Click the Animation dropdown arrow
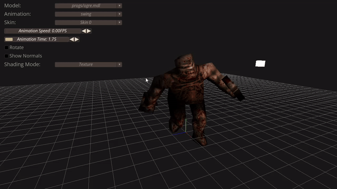Image resolution: width=337 pixels, height=189 pixels. pos(120,14)
